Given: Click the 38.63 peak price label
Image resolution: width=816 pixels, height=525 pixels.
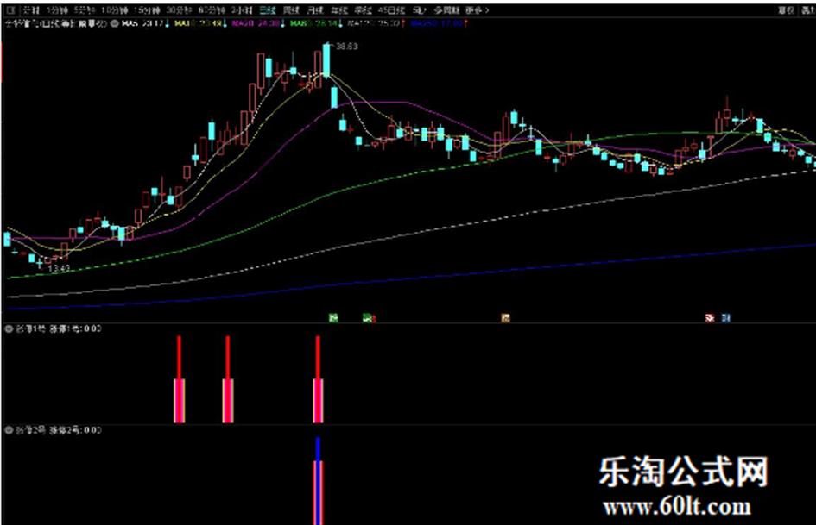Looking at the screenshot, I should coord(346,47).
